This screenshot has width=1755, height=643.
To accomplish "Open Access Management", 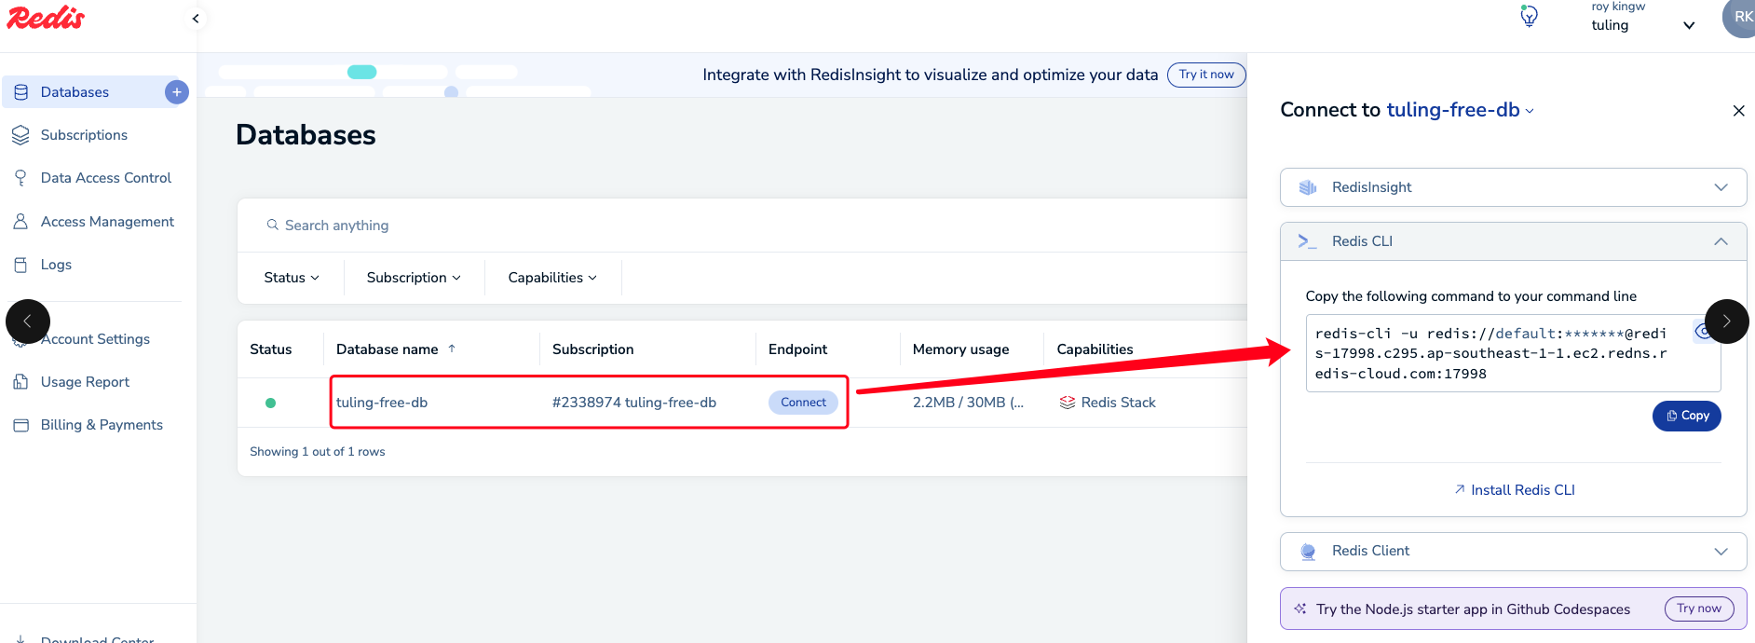I will [x=107, y=222].
